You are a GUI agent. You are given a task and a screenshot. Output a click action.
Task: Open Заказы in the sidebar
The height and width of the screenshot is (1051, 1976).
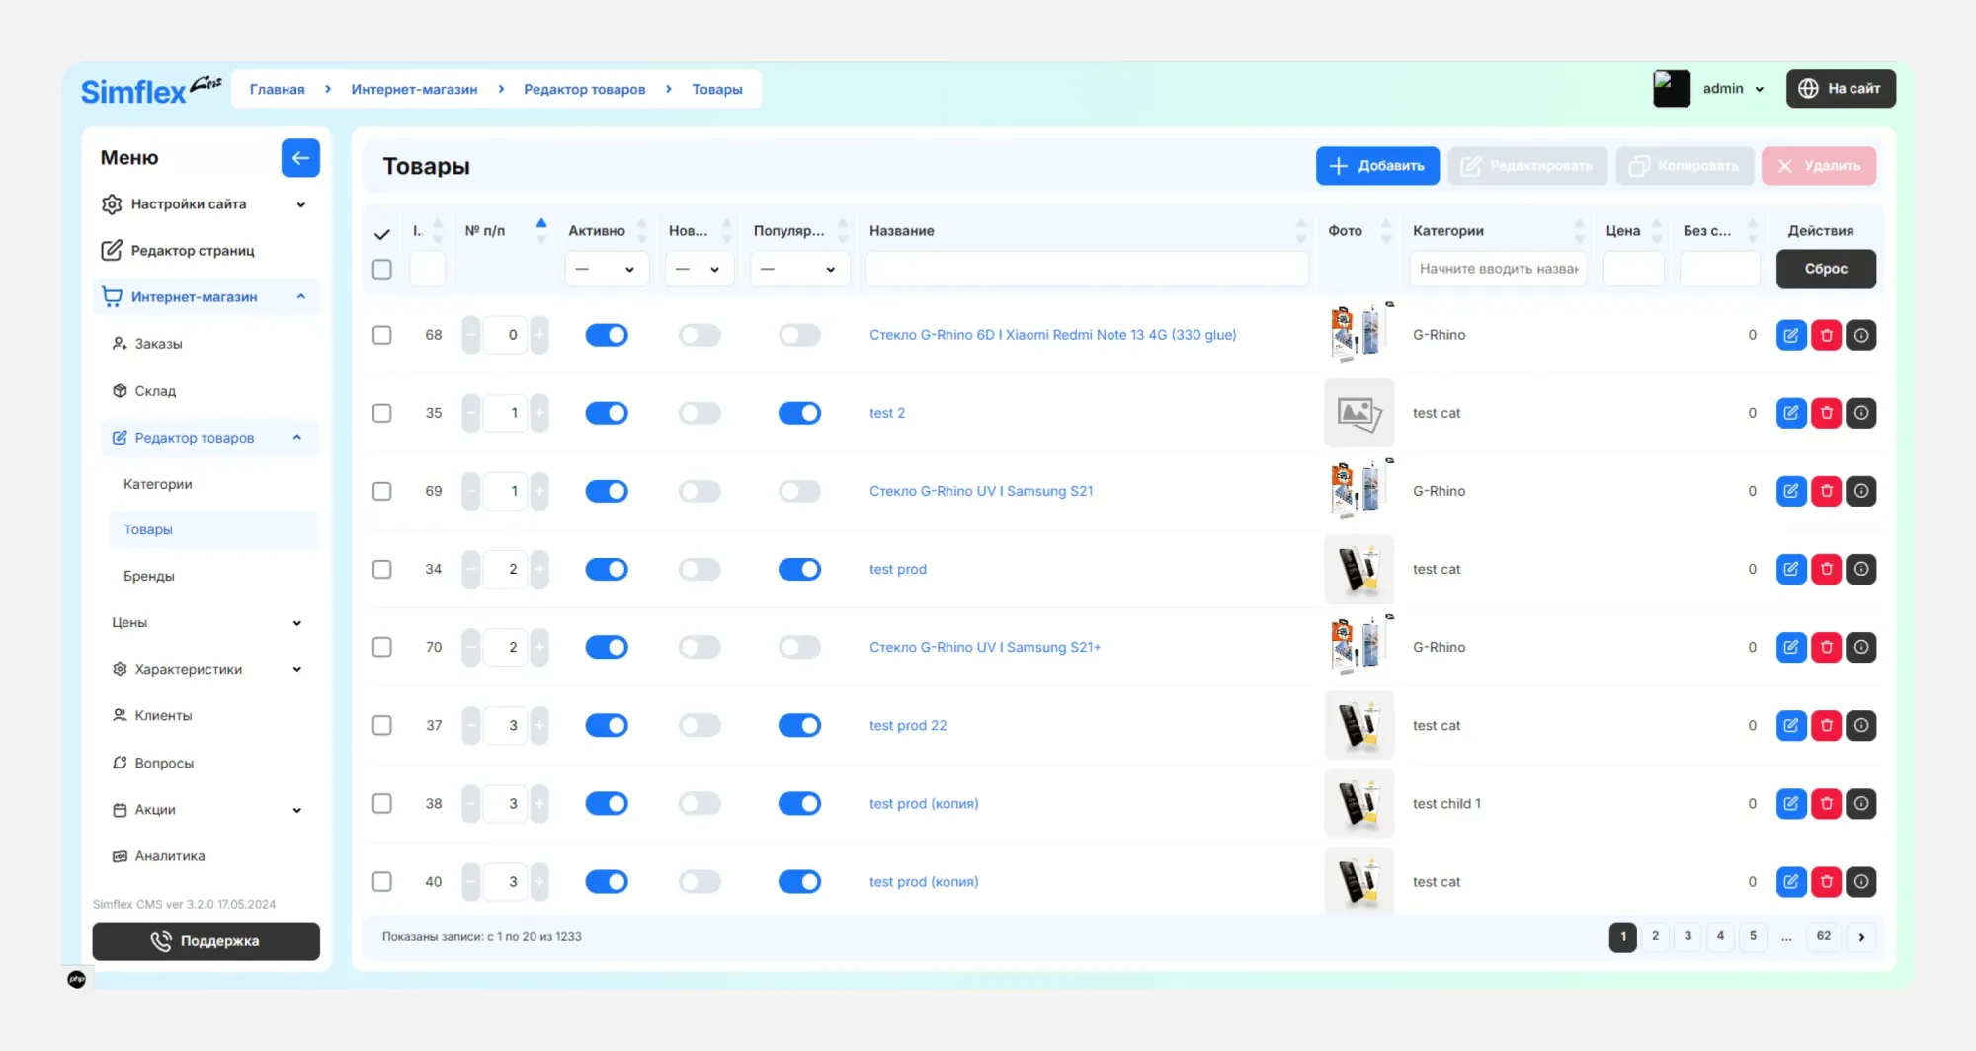pos(158,344)
